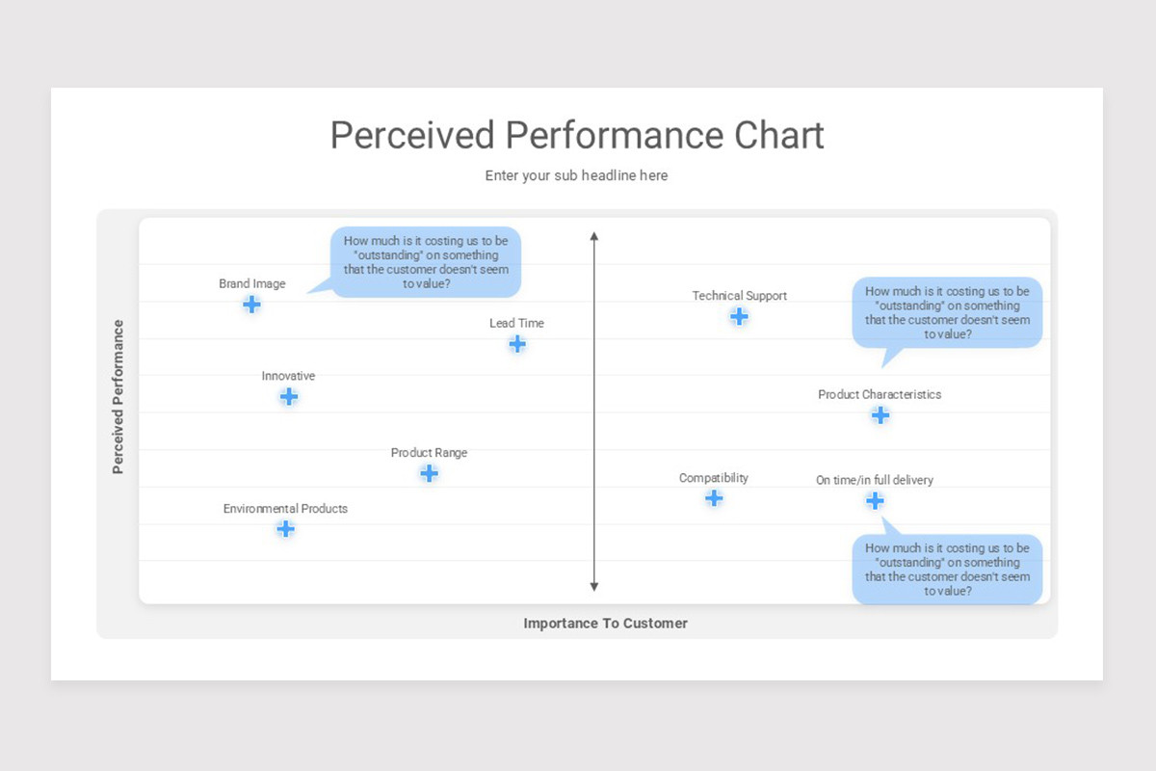The height and width of the screenshot is (771, 1156).
Task: Select the Lead Time plus marker
Action: pos(517,344)
